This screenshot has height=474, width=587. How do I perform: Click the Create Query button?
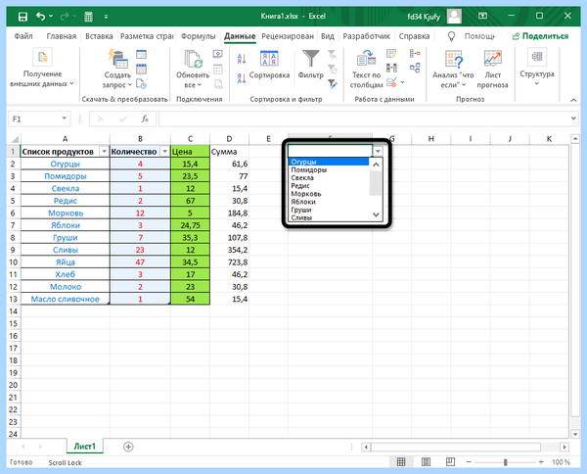[x=117, y=69]
